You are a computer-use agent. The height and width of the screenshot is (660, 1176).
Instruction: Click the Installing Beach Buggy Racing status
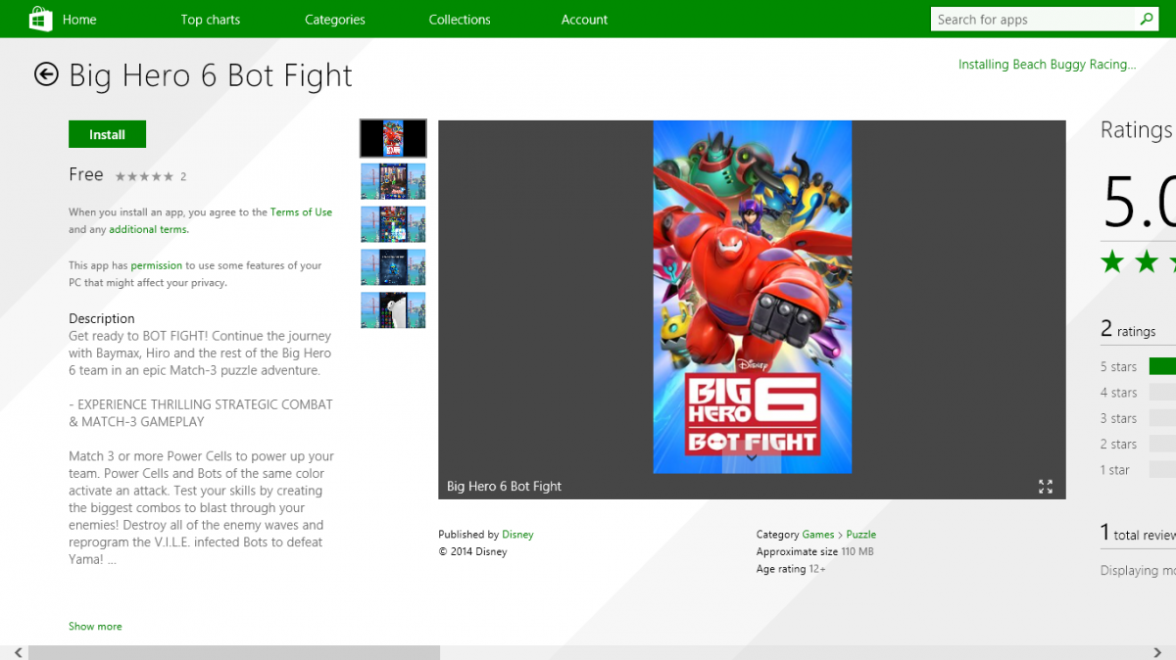(1047, 65)
